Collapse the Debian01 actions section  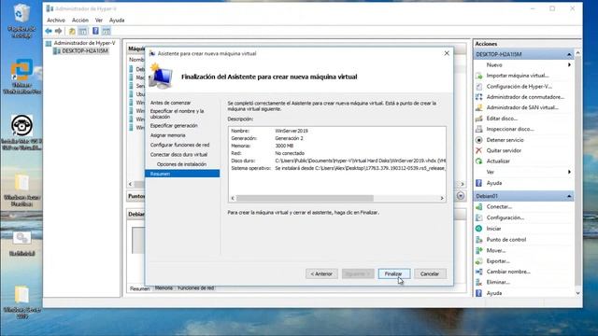(x=569, y=196)
